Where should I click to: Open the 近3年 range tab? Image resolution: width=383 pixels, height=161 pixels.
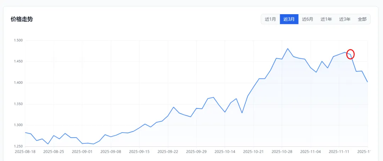345,19
